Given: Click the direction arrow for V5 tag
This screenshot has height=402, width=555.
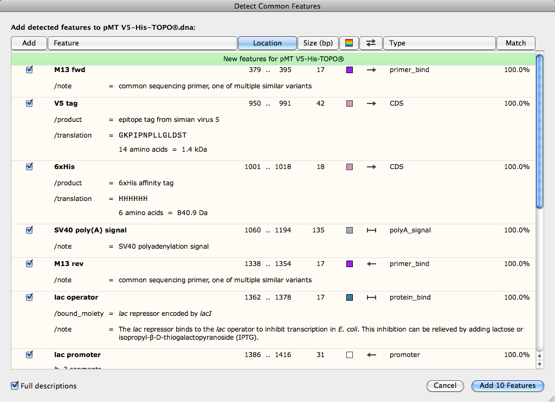Looking at the screenshot, I should [371, 103].
